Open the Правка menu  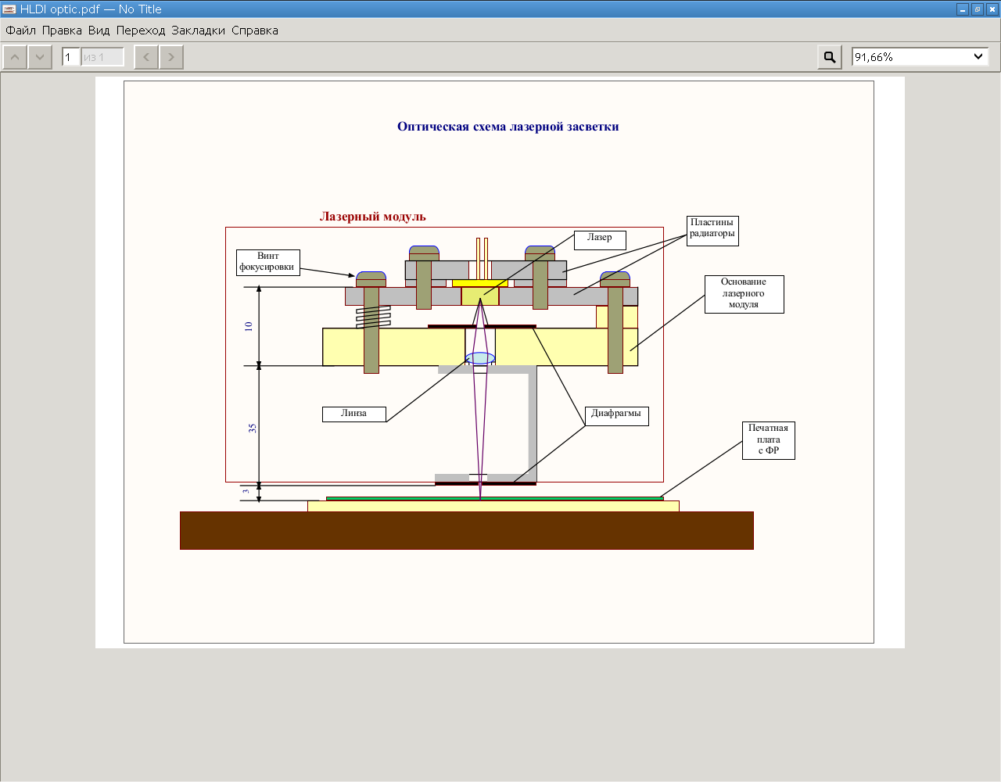coord(62,30)
